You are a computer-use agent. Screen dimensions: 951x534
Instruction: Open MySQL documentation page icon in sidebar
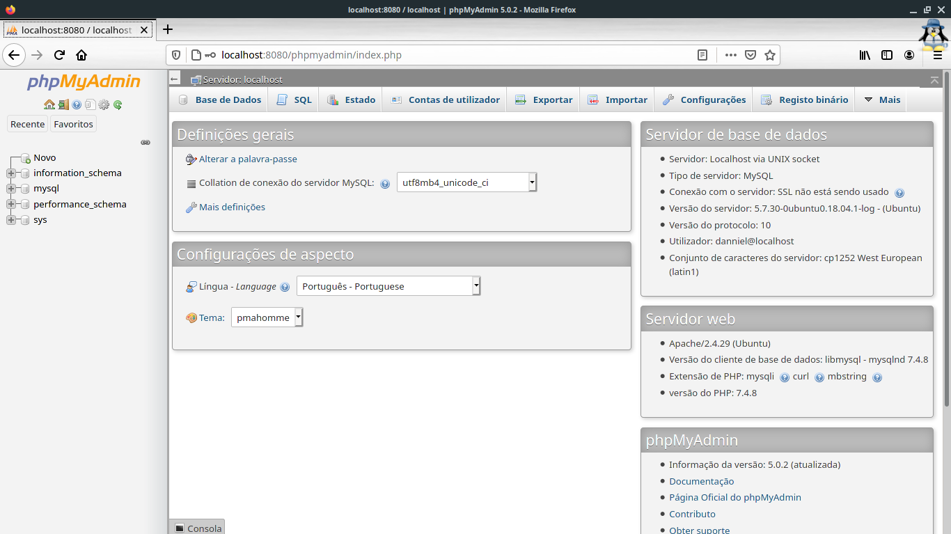[x=90, y=105]
